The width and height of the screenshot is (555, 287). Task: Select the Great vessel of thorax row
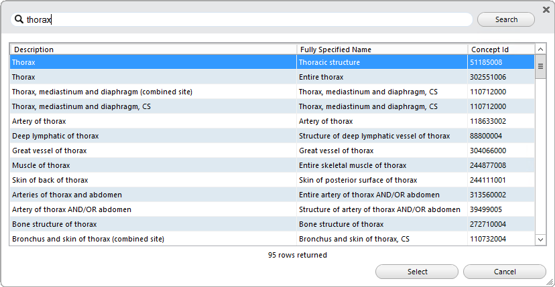tap(272, 151)
